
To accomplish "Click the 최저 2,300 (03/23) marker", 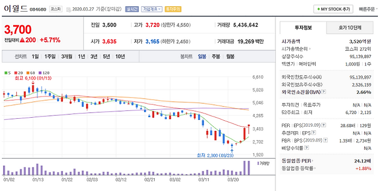I will 215,155.
